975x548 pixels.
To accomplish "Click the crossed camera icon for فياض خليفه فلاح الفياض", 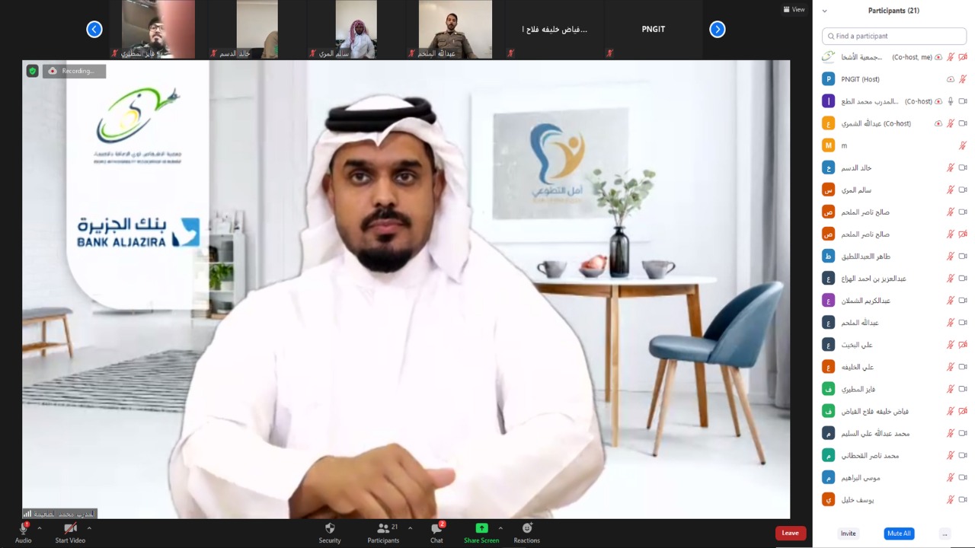I will click(x=963, y=411).
